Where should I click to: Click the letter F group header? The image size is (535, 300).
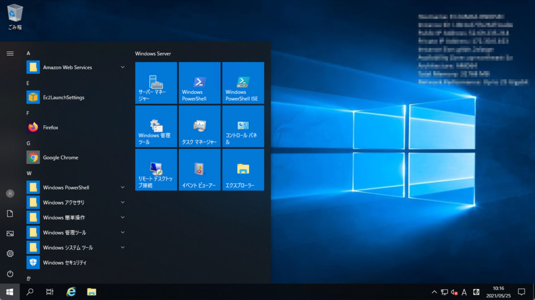point(28,113)
